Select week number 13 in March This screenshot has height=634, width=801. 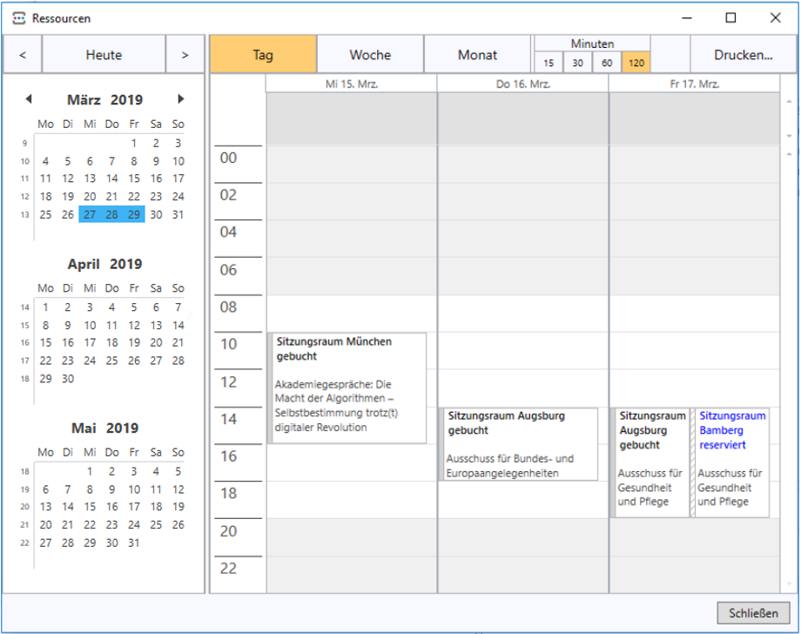tap(24, 215)
